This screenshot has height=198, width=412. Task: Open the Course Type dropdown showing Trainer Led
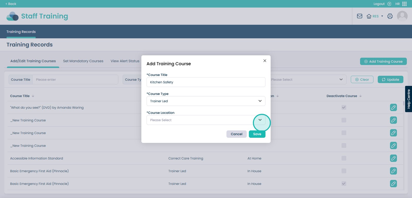tap(206, 101)
